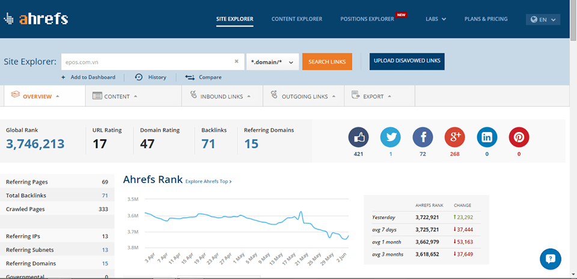Click the Crawled Pages row
The height and width of the screenshot is (279, 577).
(57, 209)
